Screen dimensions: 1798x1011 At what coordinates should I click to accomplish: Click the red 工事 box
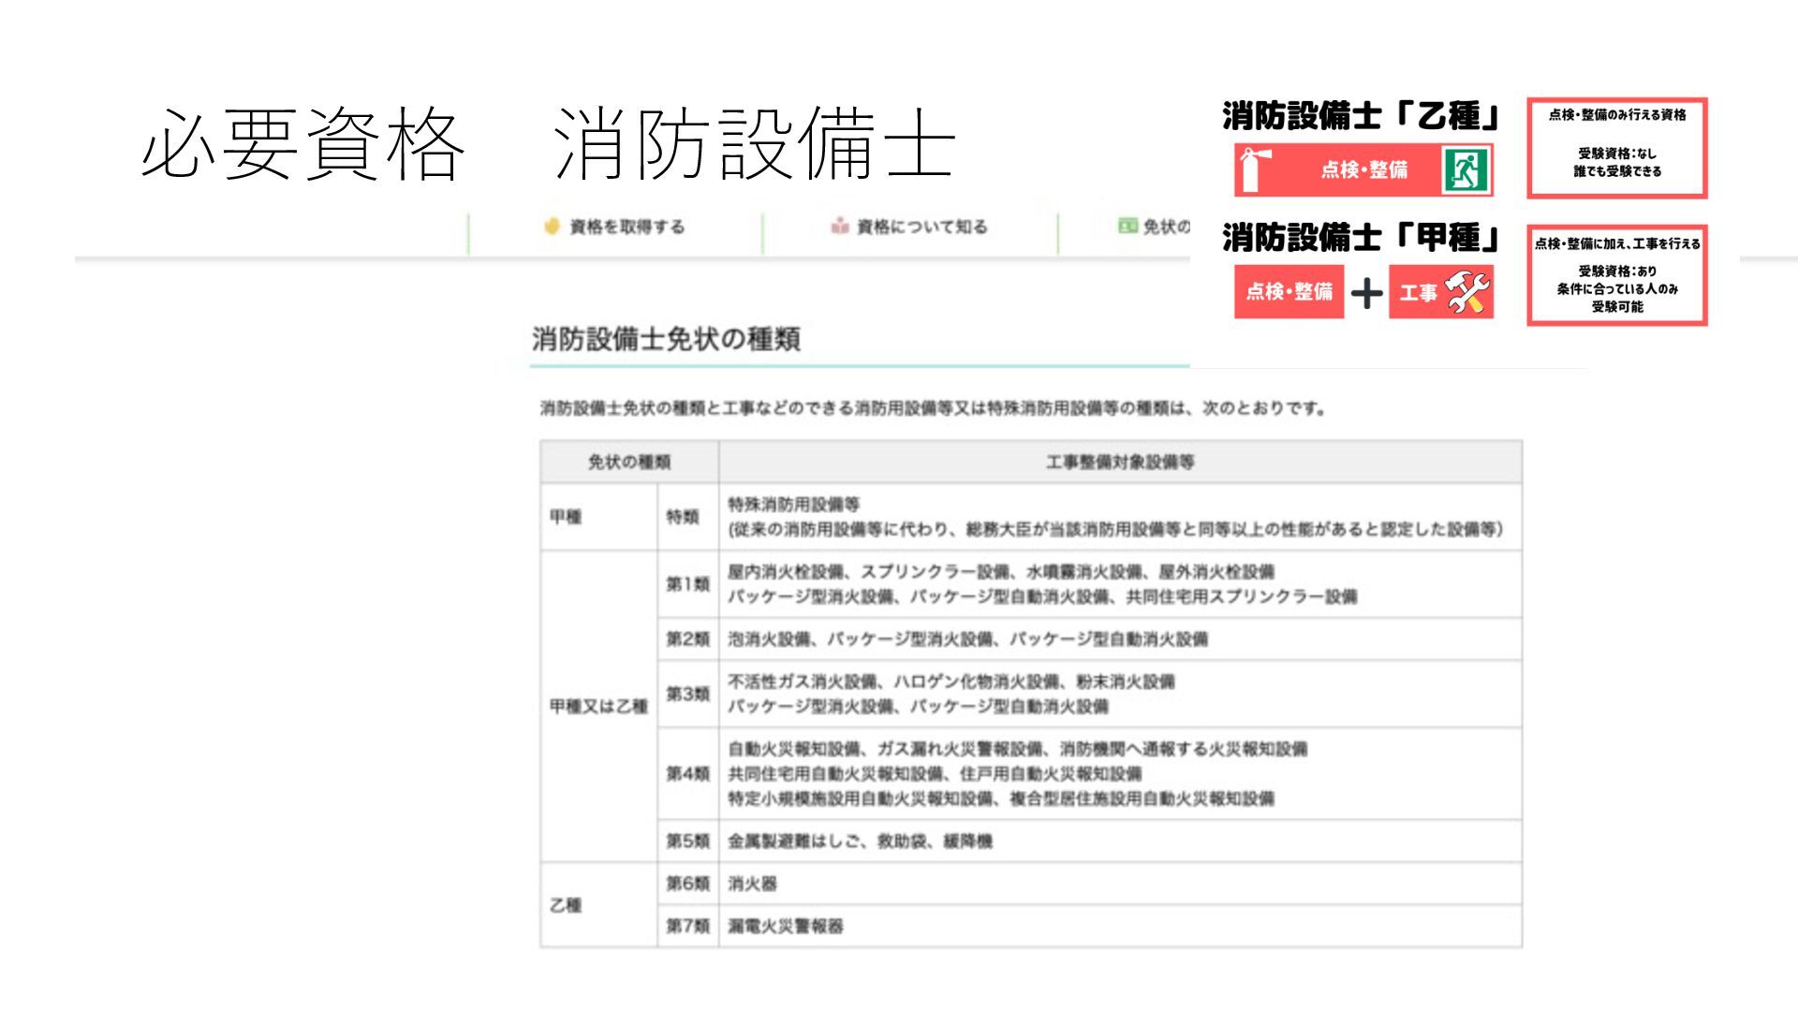tap(1419, 293)
